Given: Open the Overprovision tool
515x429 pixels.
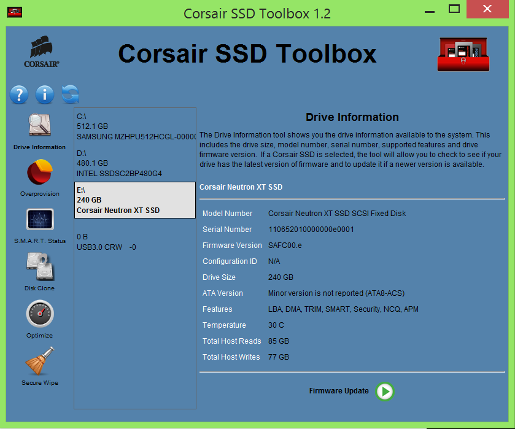Looking at the screenshot, I should 40,173.
